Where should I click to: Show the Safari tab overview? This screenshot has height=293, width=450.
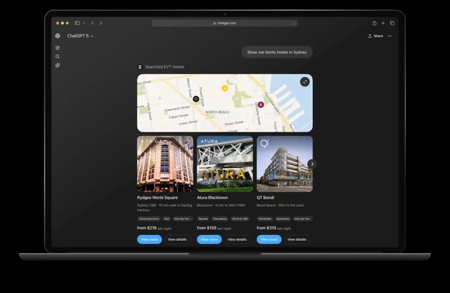pyautogui.click(x=392, y=23)
